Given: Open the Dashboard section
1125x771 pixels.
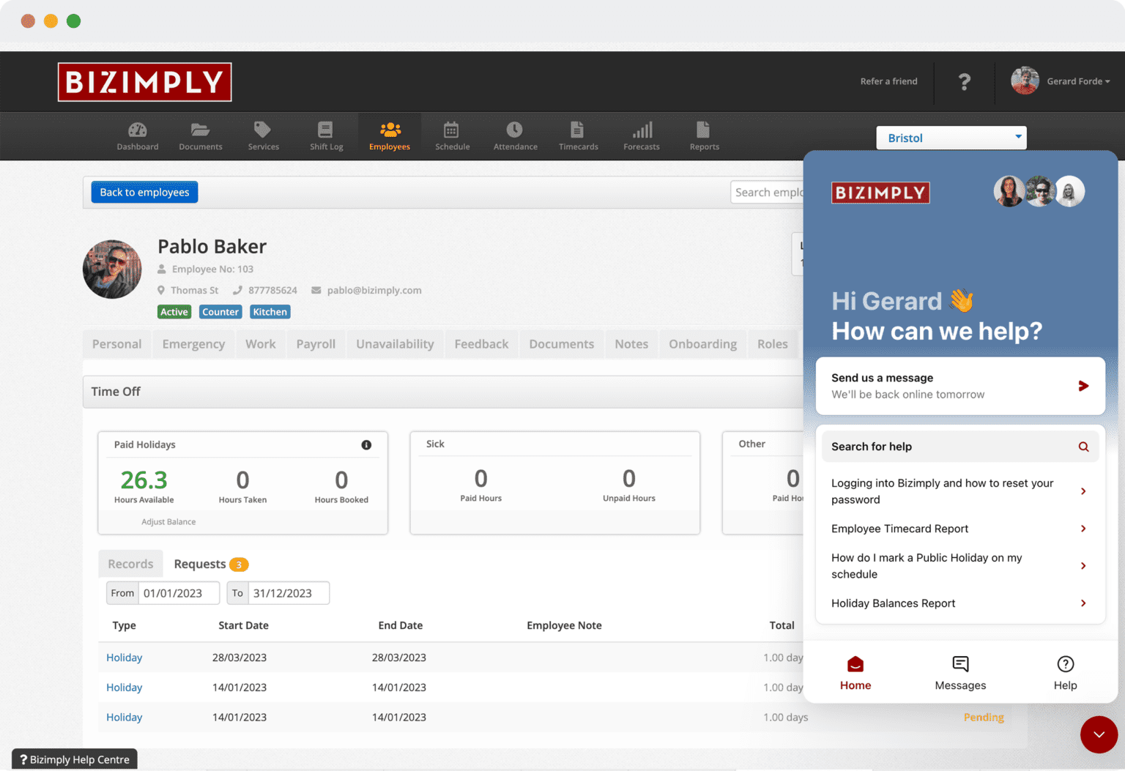Looking at the screenshot, I should pos(137,135).
